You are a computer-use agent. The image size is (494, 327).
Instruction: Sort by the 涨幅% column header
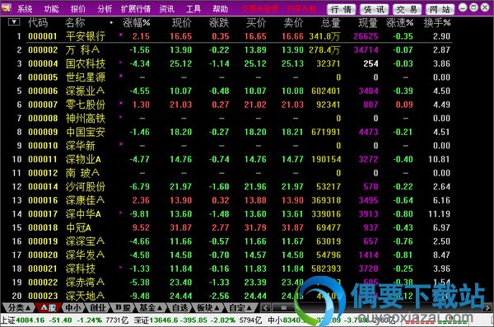(136, 23)
